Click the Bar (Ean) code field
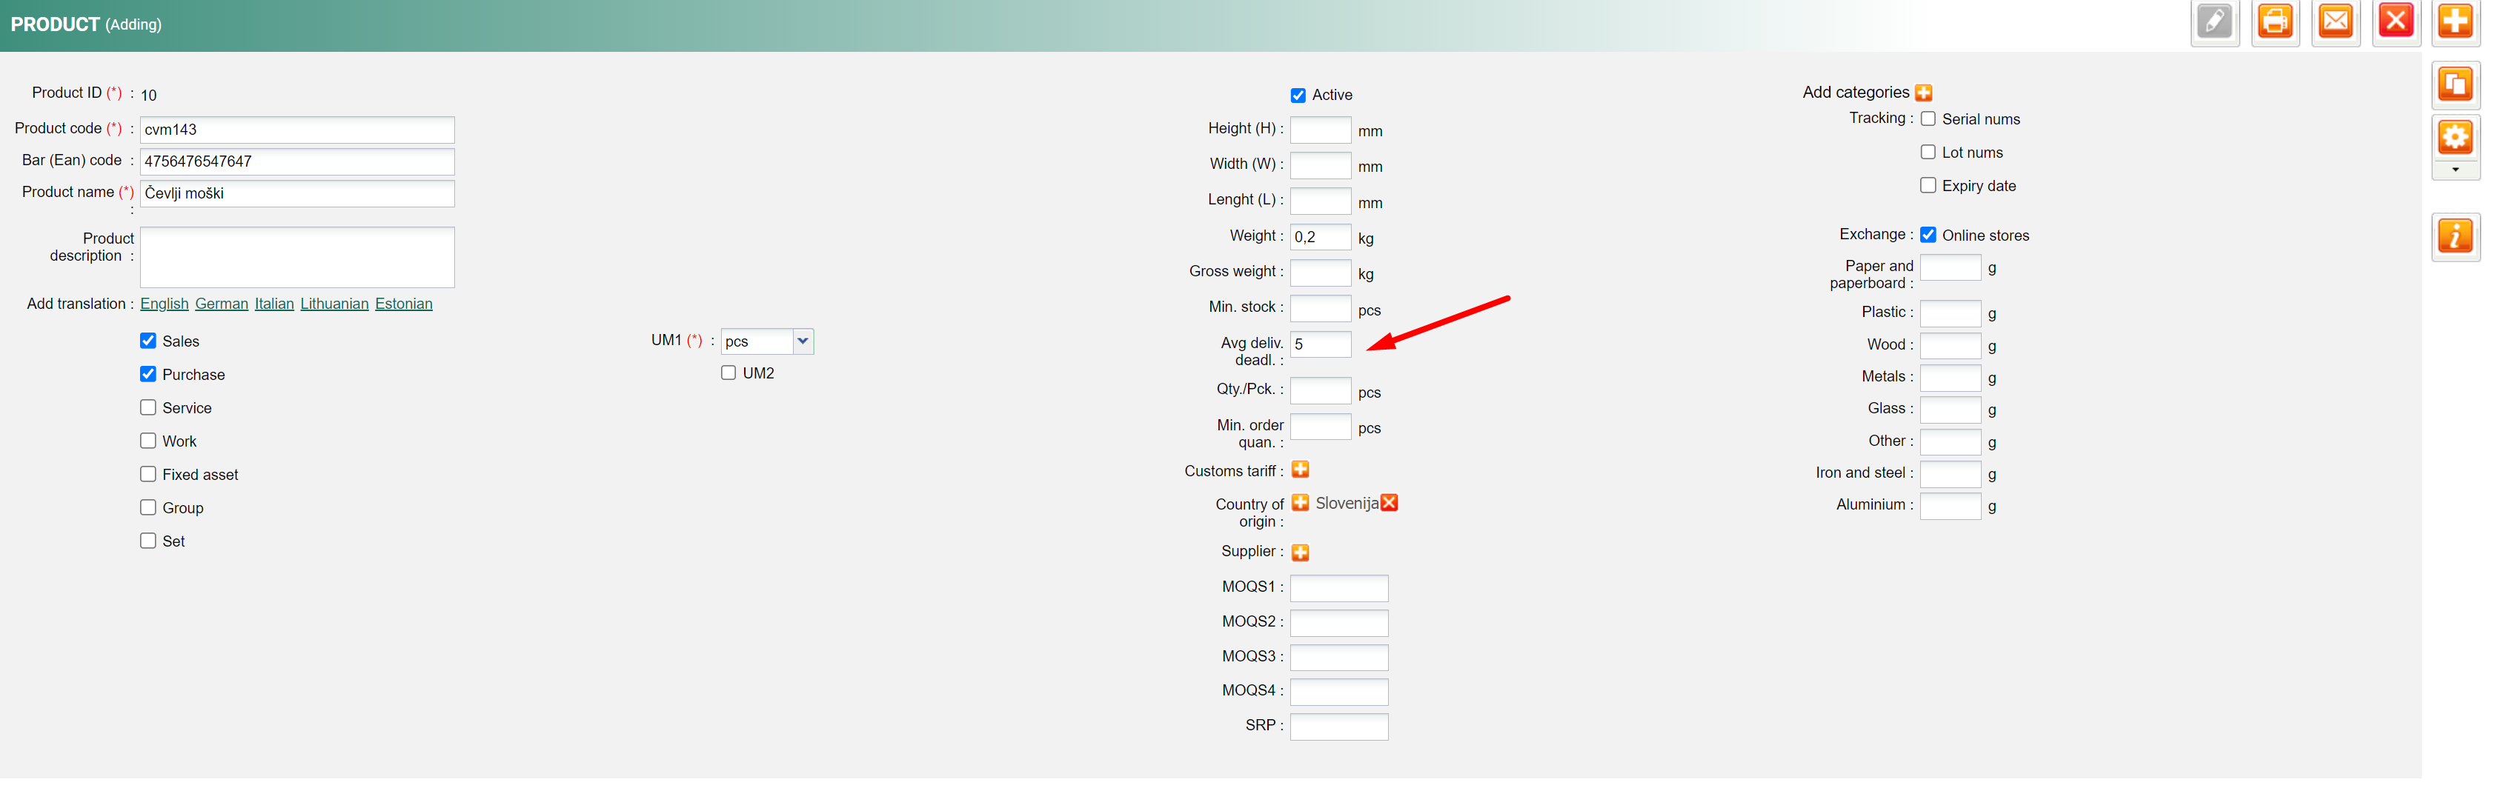2496x791 pixels. [297, 161]
